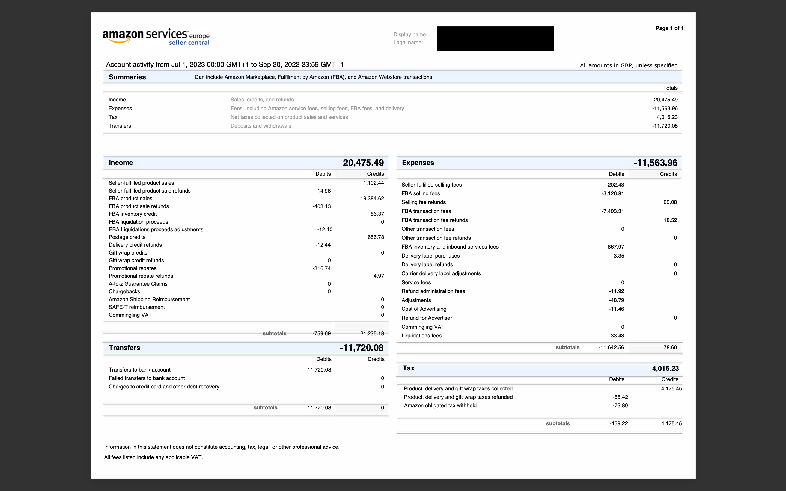Click Income debits subtotal -759.69
Screen dimensions: 786x491
pyautogui.click(x=321, y=334)
